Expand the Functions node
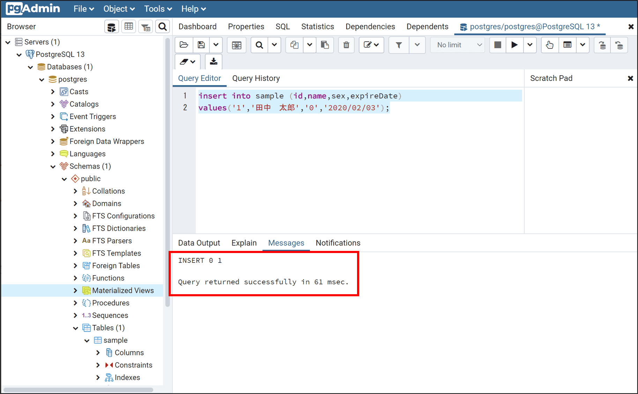This screenshot has height=394, width=638. click(75, 278)
